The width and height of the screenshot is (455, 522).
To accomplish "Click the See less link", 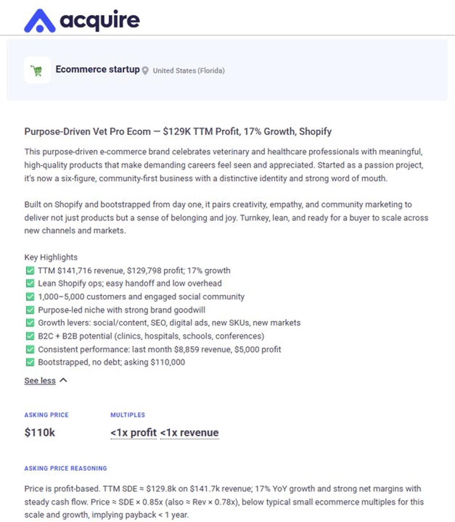I will tap(40, 381).
